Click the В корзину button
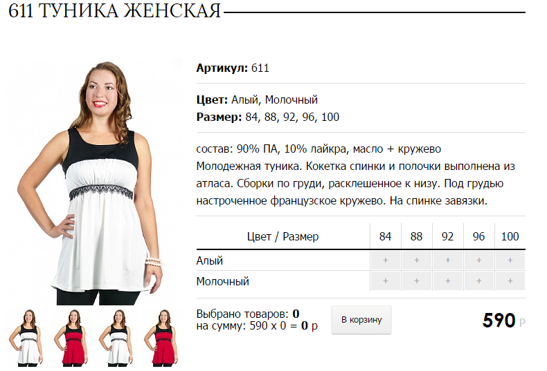547x371 pixels. click(361, 320)
